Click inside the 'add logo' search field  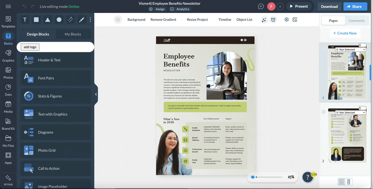pyautogui.click(x=30, y=47)
